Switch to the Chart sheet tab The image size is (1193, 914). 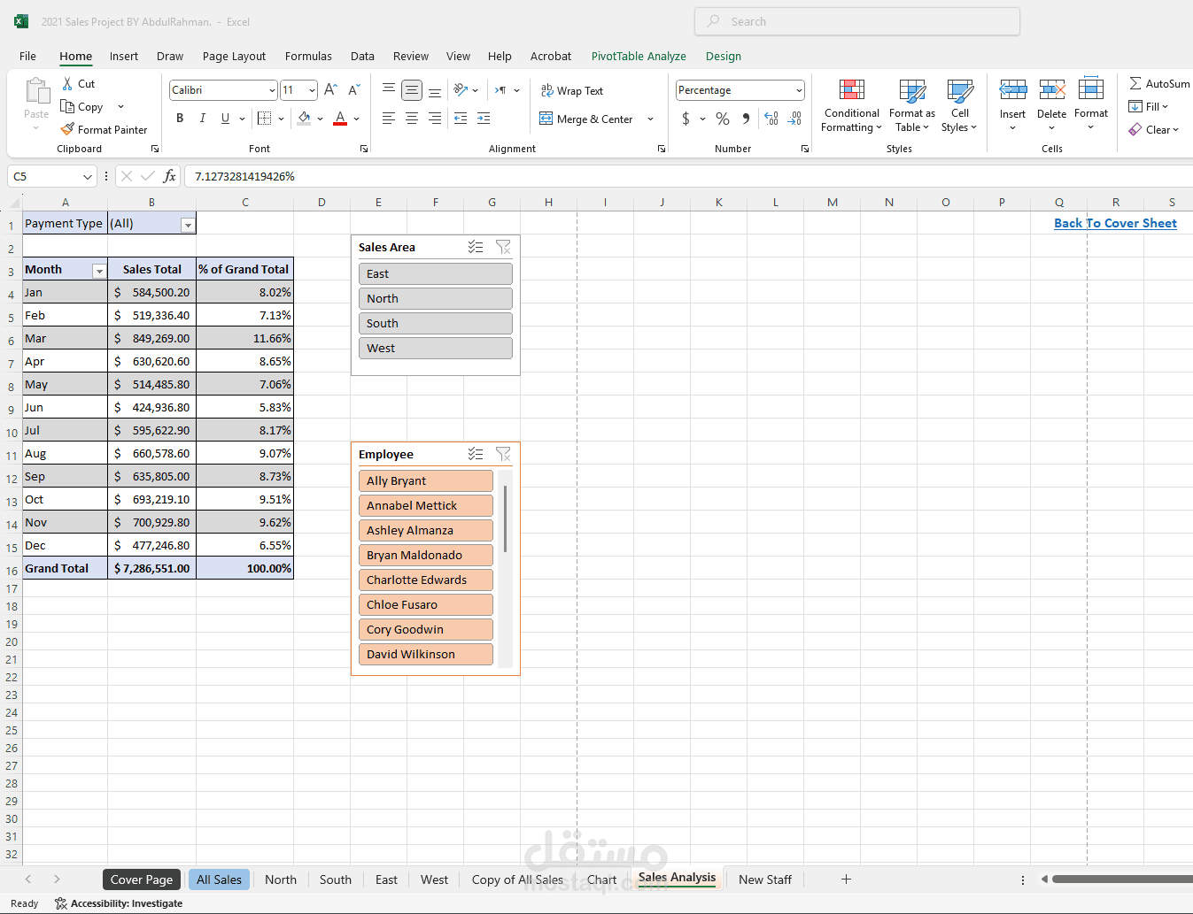tap(601, 879)
